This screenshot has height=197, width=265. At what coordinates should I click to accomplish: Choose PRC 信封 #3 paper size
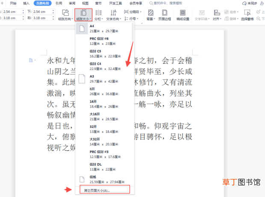pos(103,154)
